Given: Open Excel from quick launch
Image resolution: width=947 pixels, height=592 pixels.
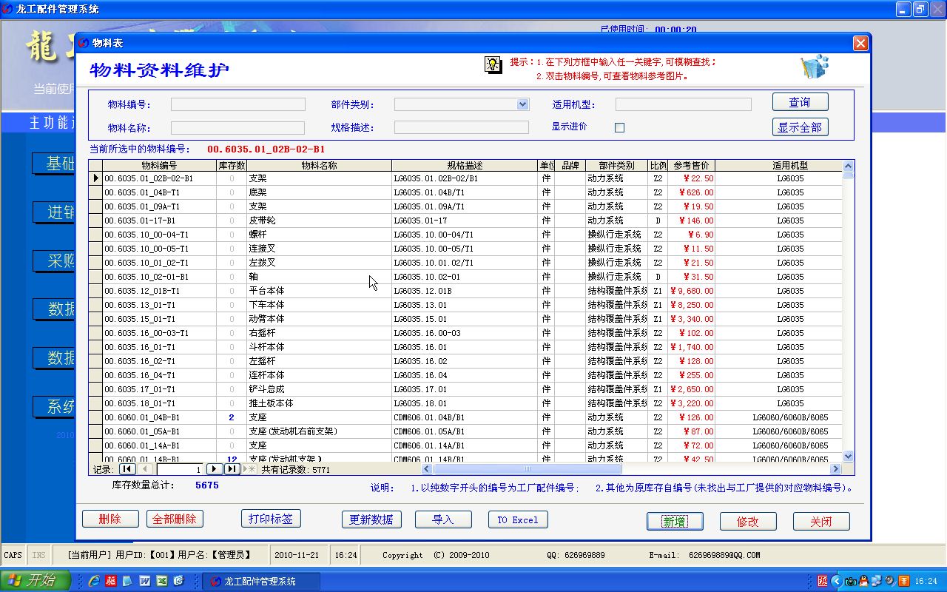Looking at the screenshot, I should (x=161, y=581).
